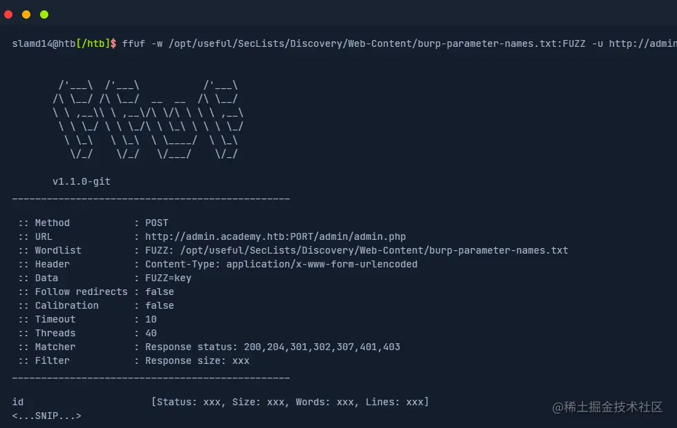Click the Threads value 40

[x=151, y=333]
